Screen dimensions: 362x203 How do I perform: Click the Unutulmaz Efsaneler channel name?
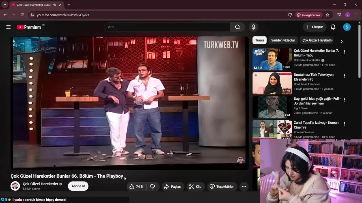pos(307,84)
